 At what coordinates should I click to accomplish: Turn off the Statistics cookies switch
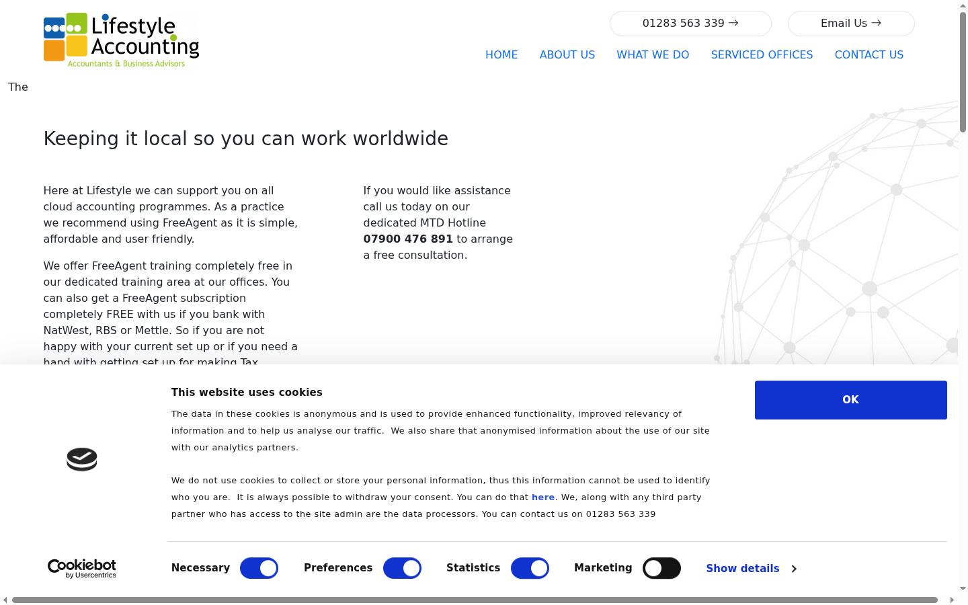(x=530, y=568)
